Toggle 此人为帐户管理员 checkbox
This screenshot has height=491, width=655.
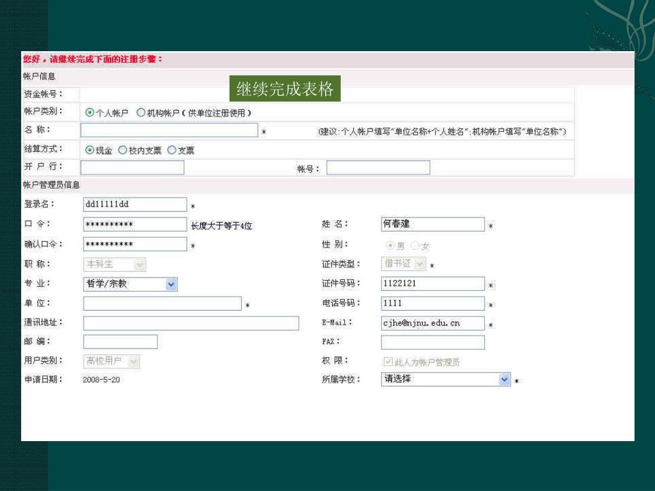point(388,362)
